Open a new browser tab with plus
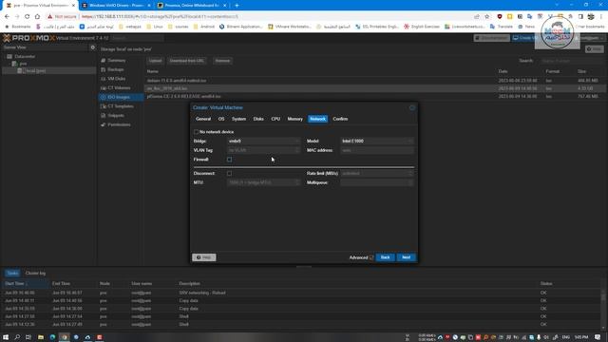Viewport: 608px width, 342px height. point(237,6)
